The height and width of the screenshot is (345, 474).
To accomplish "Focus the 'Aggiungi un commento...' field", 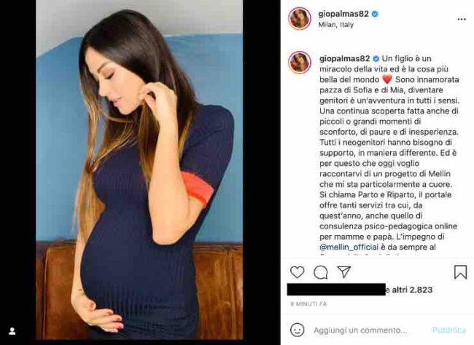I will [360, 330].
